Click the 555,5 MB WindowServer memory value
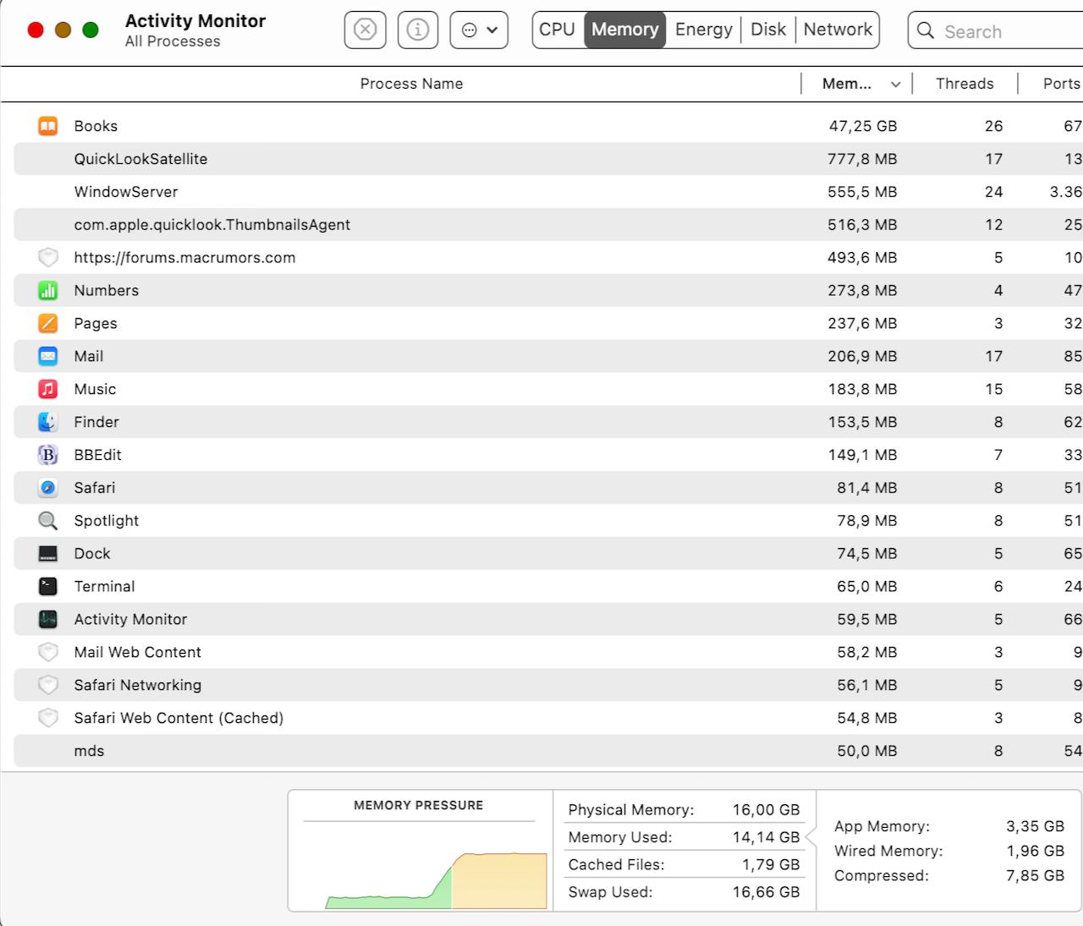The height and width of the screenshot is (926, 1083). click(x=862, y=192)
